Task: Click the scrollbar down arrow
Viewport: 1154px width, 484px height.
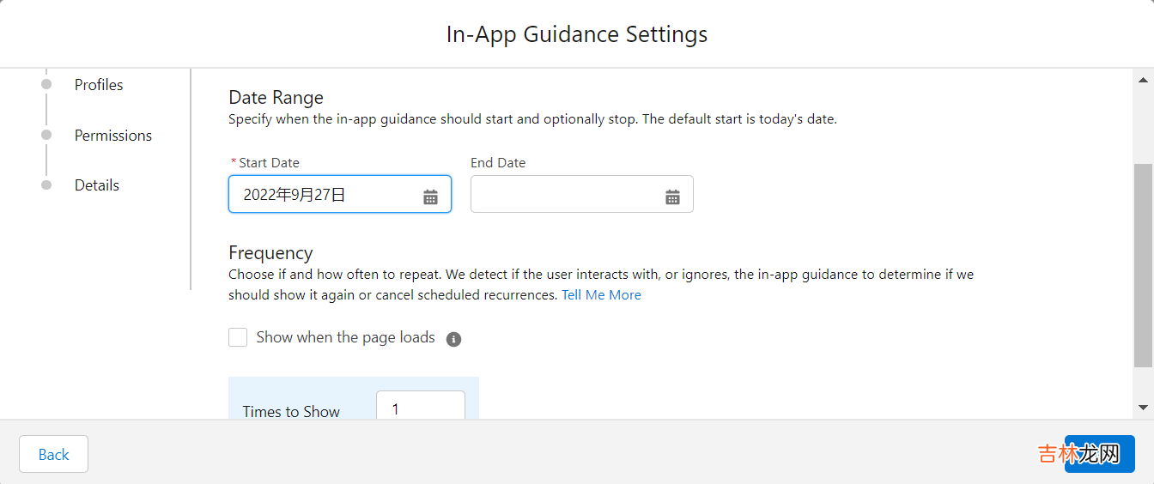Action: point(1143,407)
